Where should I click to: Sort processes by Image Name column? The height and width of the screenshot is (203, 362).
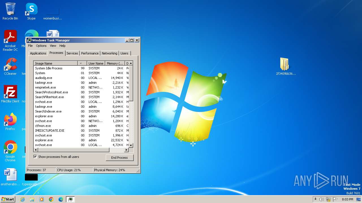pyautogui.click(x=56, y=63)
